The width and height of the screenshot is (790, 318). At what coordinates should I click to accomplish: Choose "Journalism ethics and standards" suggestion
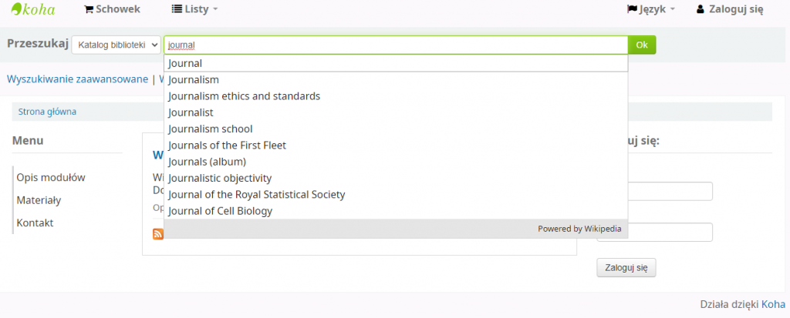(x=244, y=96)
